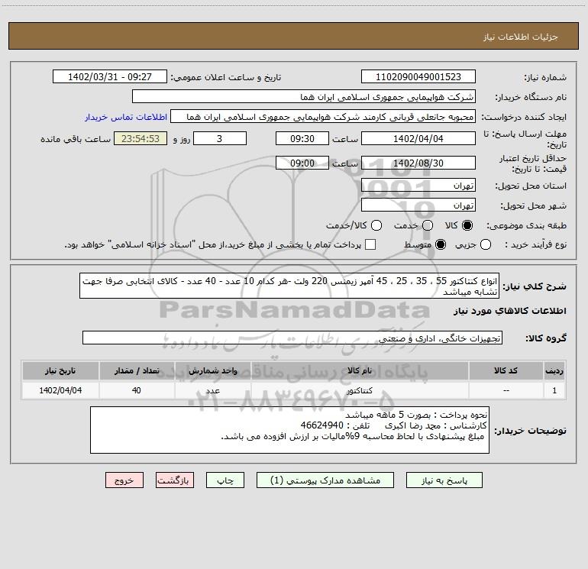The image size is (588, 569).
Task: Click the توضیحات خریدار label
Action: point(530,431)
